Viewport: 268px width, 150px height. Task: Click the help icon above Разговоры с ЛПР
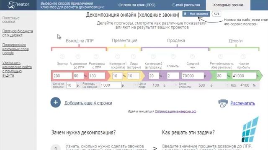click(x=96, y=56)
